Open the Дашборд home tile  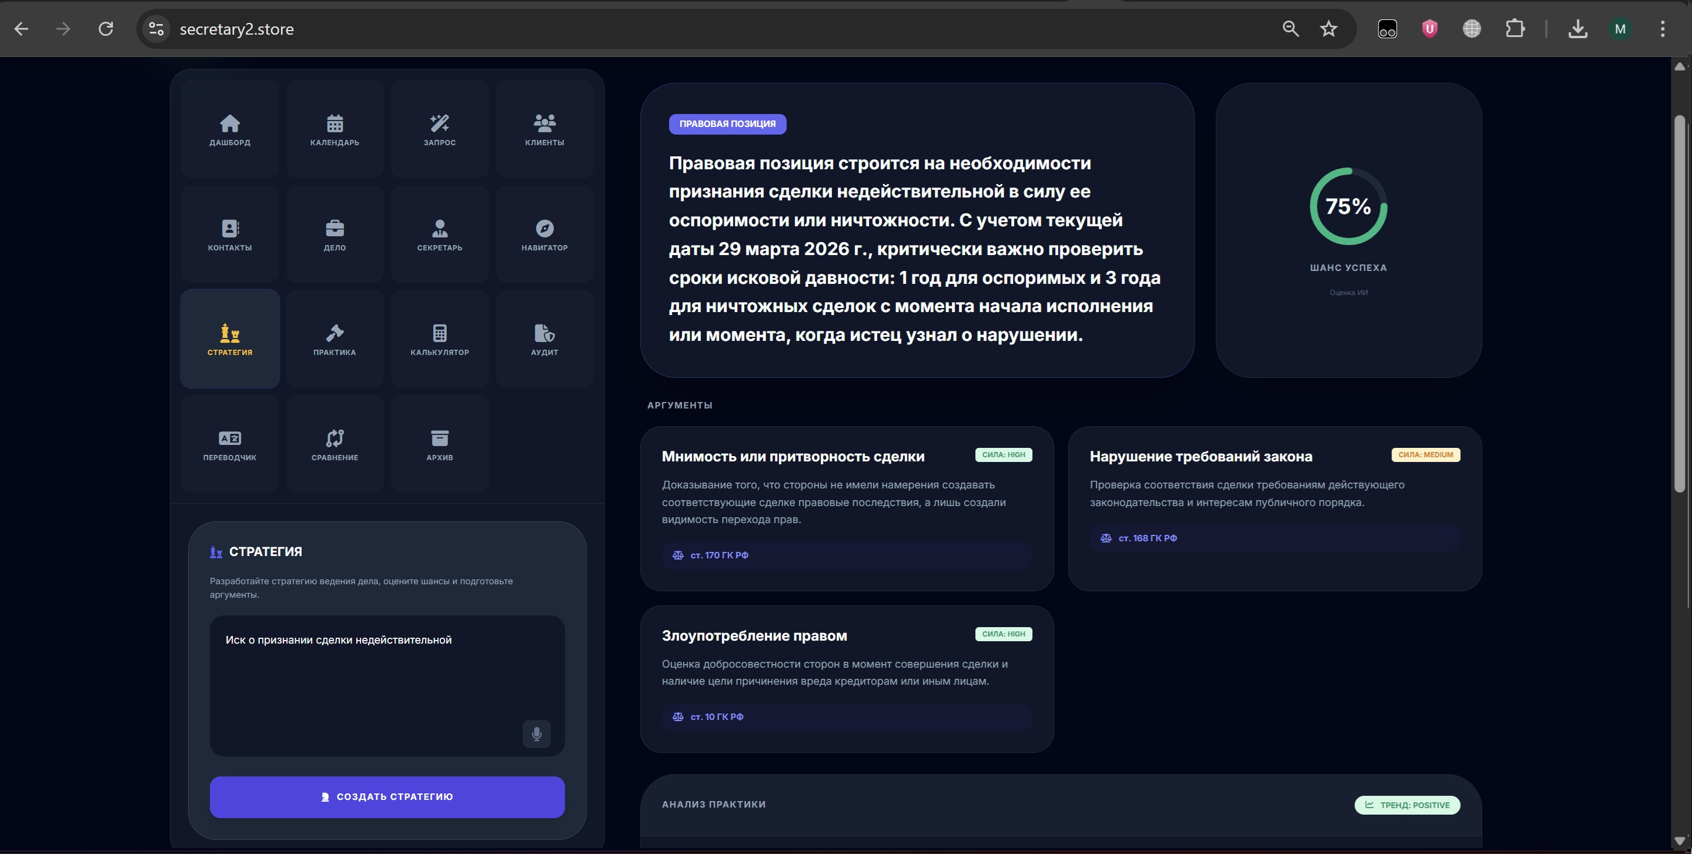tap(229, 129)
